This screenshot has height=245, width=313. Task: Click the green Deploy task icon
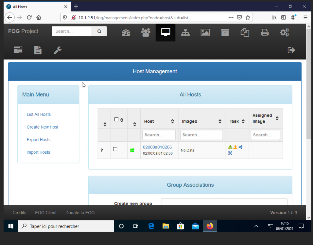point(230,147)
